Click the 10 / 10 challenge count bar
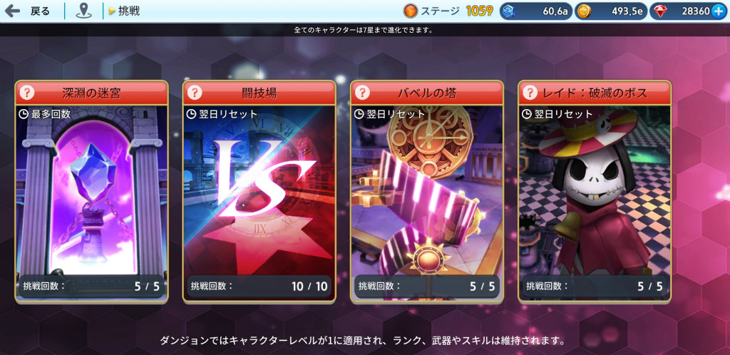This screenshot has height=355, width=730. pos(259,286)
